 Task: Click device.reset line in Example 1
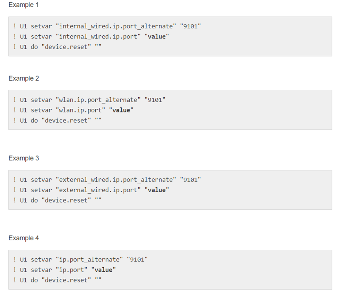(x=57, y=47)
